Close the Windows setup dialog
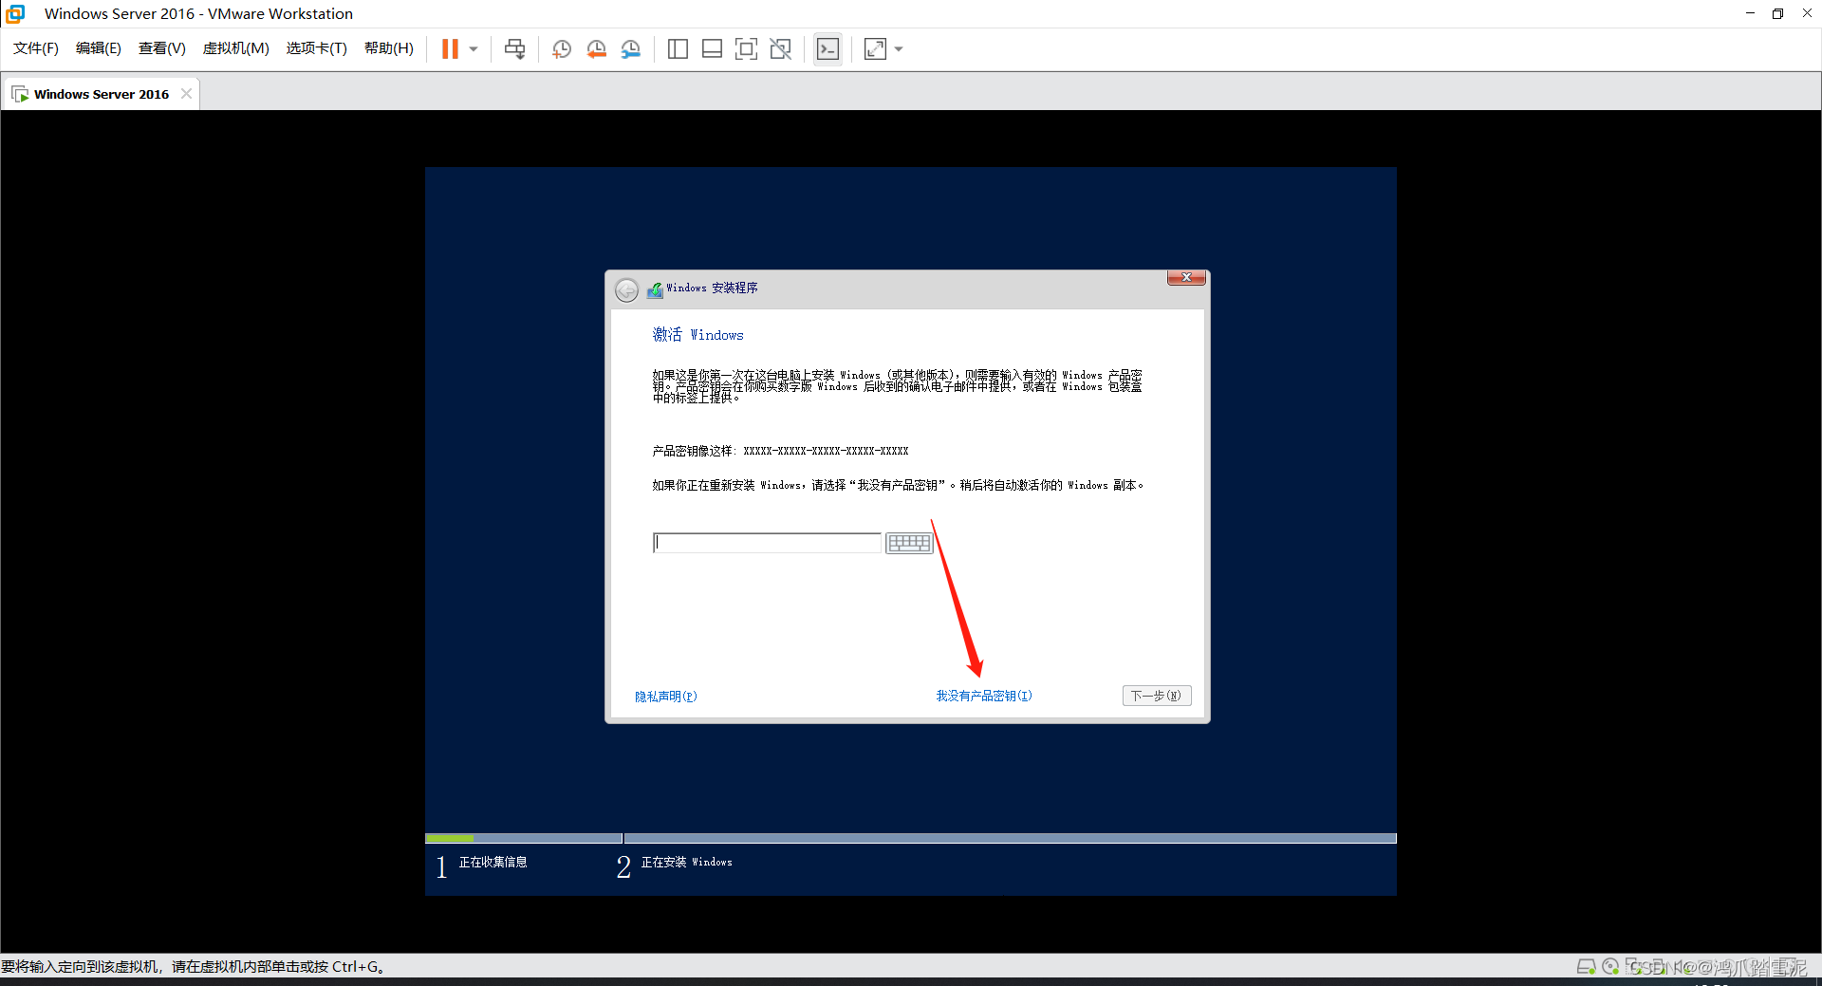This screenshot has width=1822, height=986. tap(1186, 277)
